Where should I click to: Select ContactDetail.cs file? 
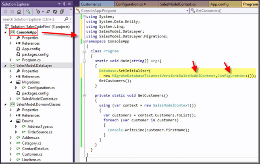click(35, 149)
